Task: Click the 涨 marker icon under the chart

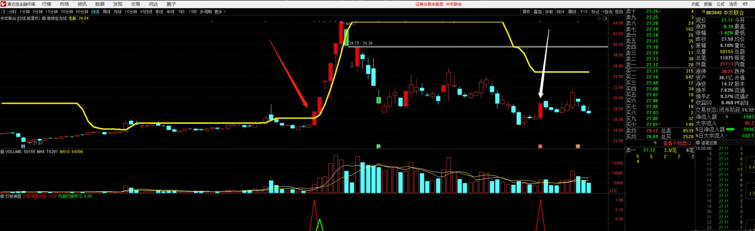Action: coord(540,146)
